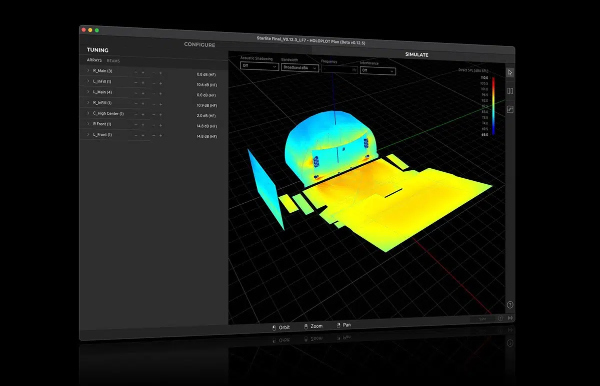
Task: Click first plus button for R_Main
Action: [x=143, y=72]
